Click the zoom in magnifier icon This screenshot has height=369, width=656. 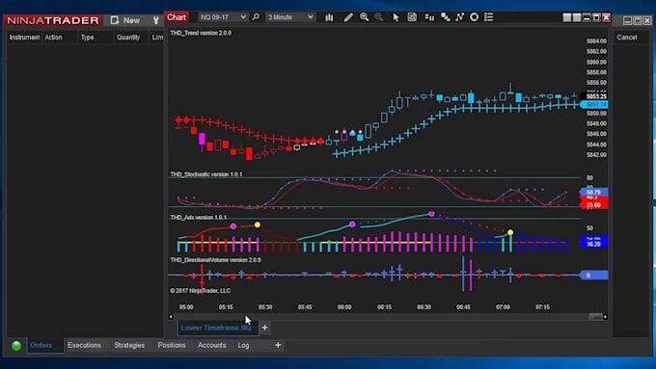click(365, 17)
